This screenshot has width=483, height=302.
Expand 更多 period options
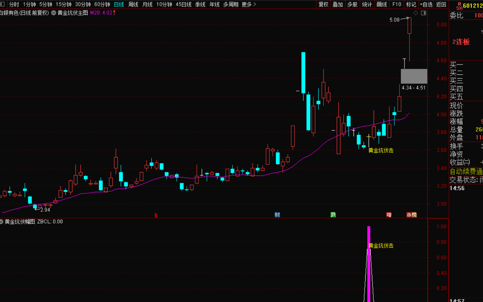coord(249,4)
